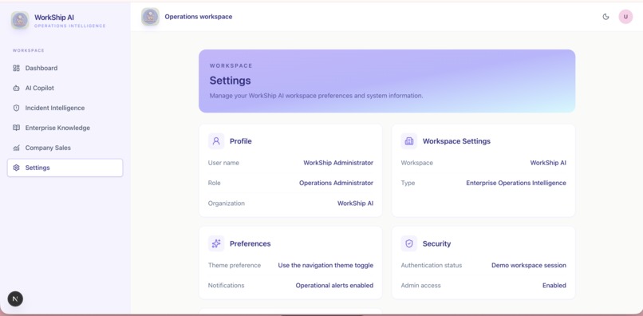643x316 pixels.
Task: Click the WorkShip Administrator user name value
Action: [x=338, y=163]
